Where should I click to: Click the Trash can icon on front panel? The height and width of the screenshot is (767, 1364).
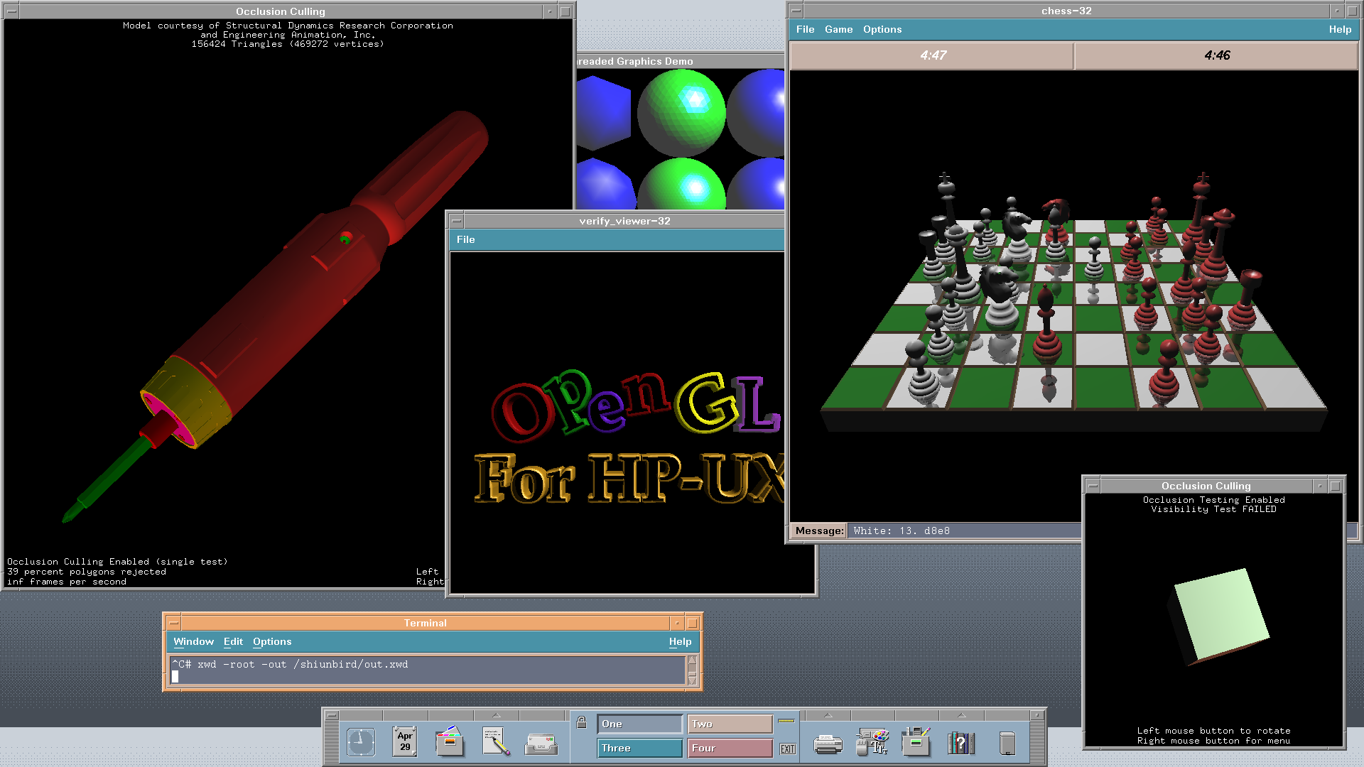click(1007, 744)
